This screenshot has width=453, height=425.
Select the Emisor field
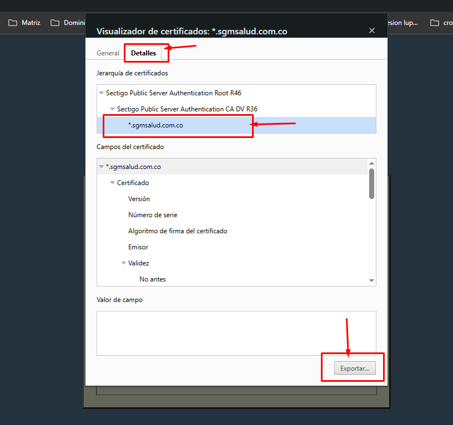(138, 247)
